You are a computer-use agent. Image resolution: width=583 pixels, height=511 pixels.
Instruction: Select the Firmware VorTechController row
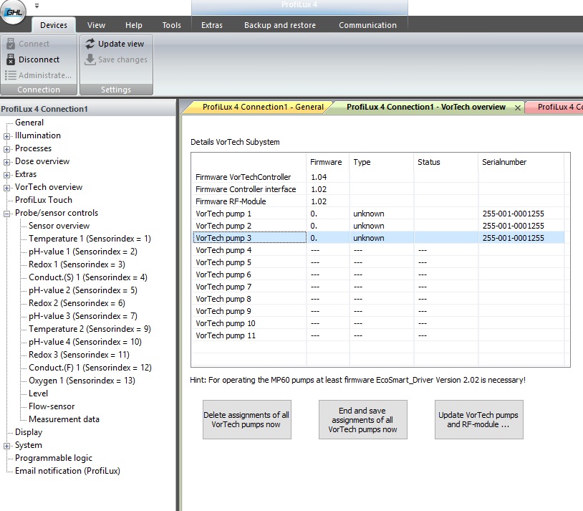(x=378, y=177)
